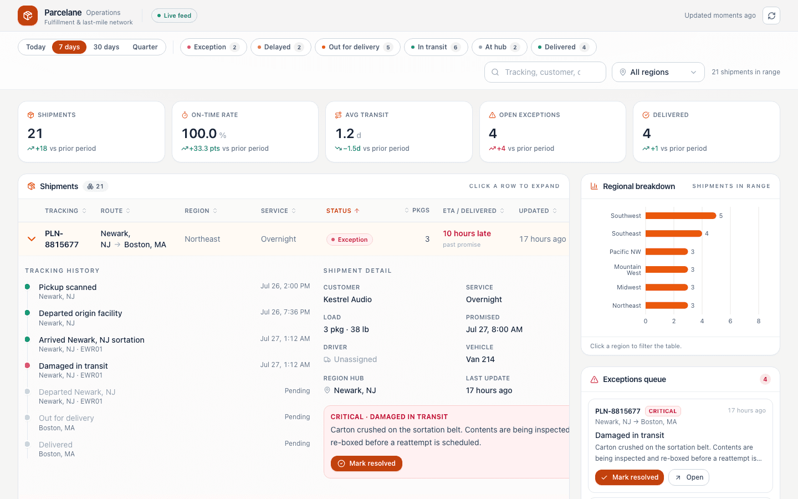Click the Regional breakdown bar chart icon
The height and width of the screenshot is (499, 798).
pyautogui.click(x=594, y=186)
